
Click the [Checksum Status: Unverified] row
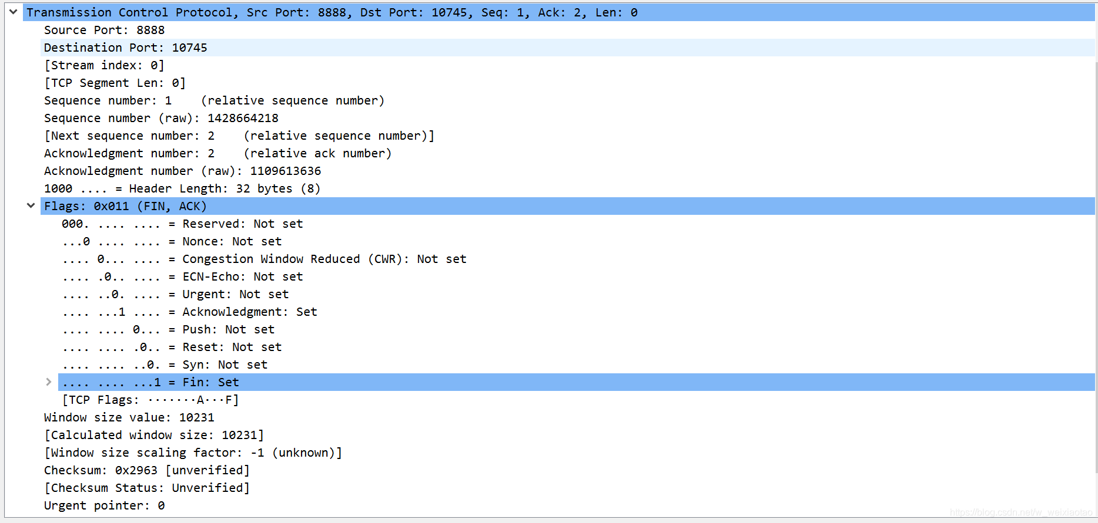[x=567, y=488]
